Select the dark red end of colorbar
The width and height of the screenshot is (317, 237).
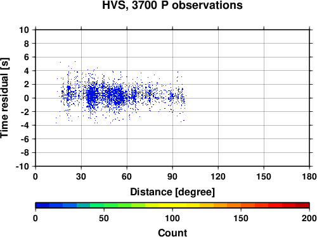pyautogui.click(x=302, y=205)
